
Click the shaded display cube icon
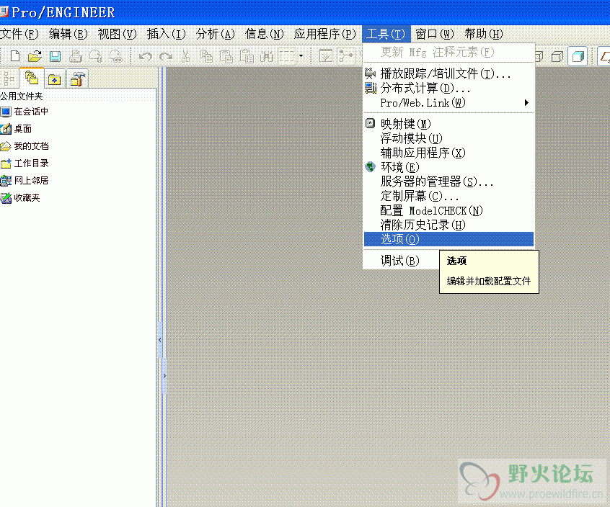[x=578, y=57]
